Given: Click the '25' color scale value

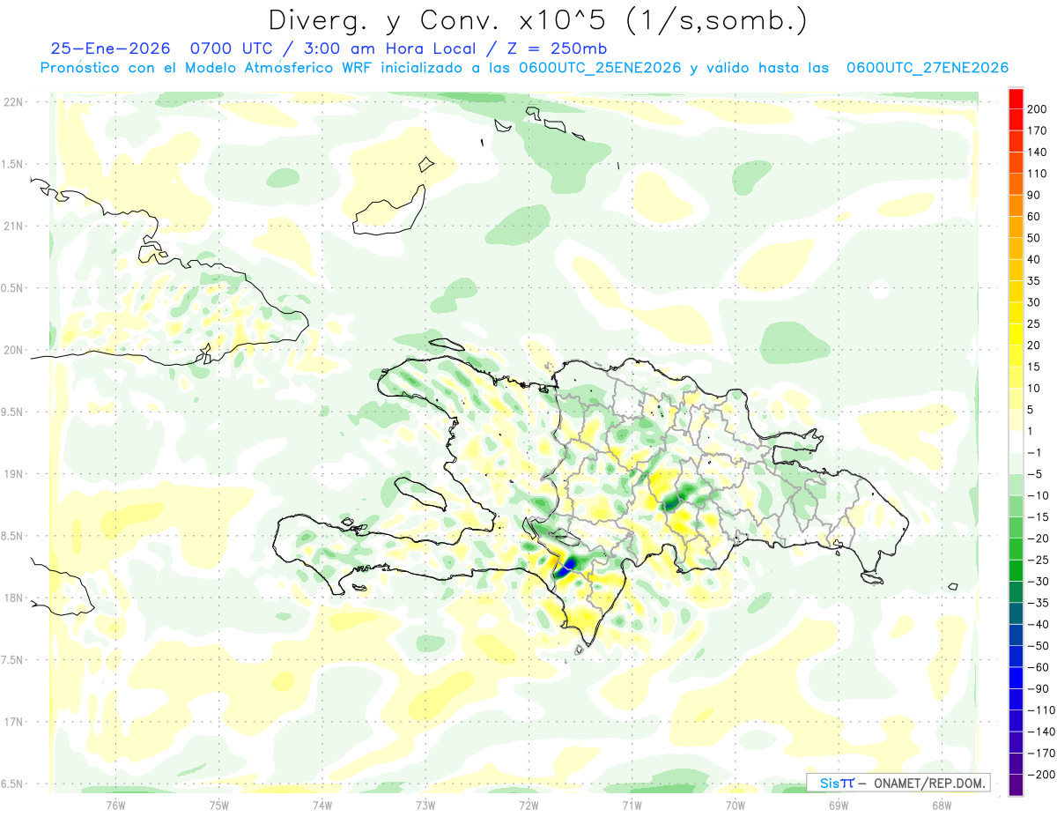Looking at the screenshot, I should coord(1035,323).
